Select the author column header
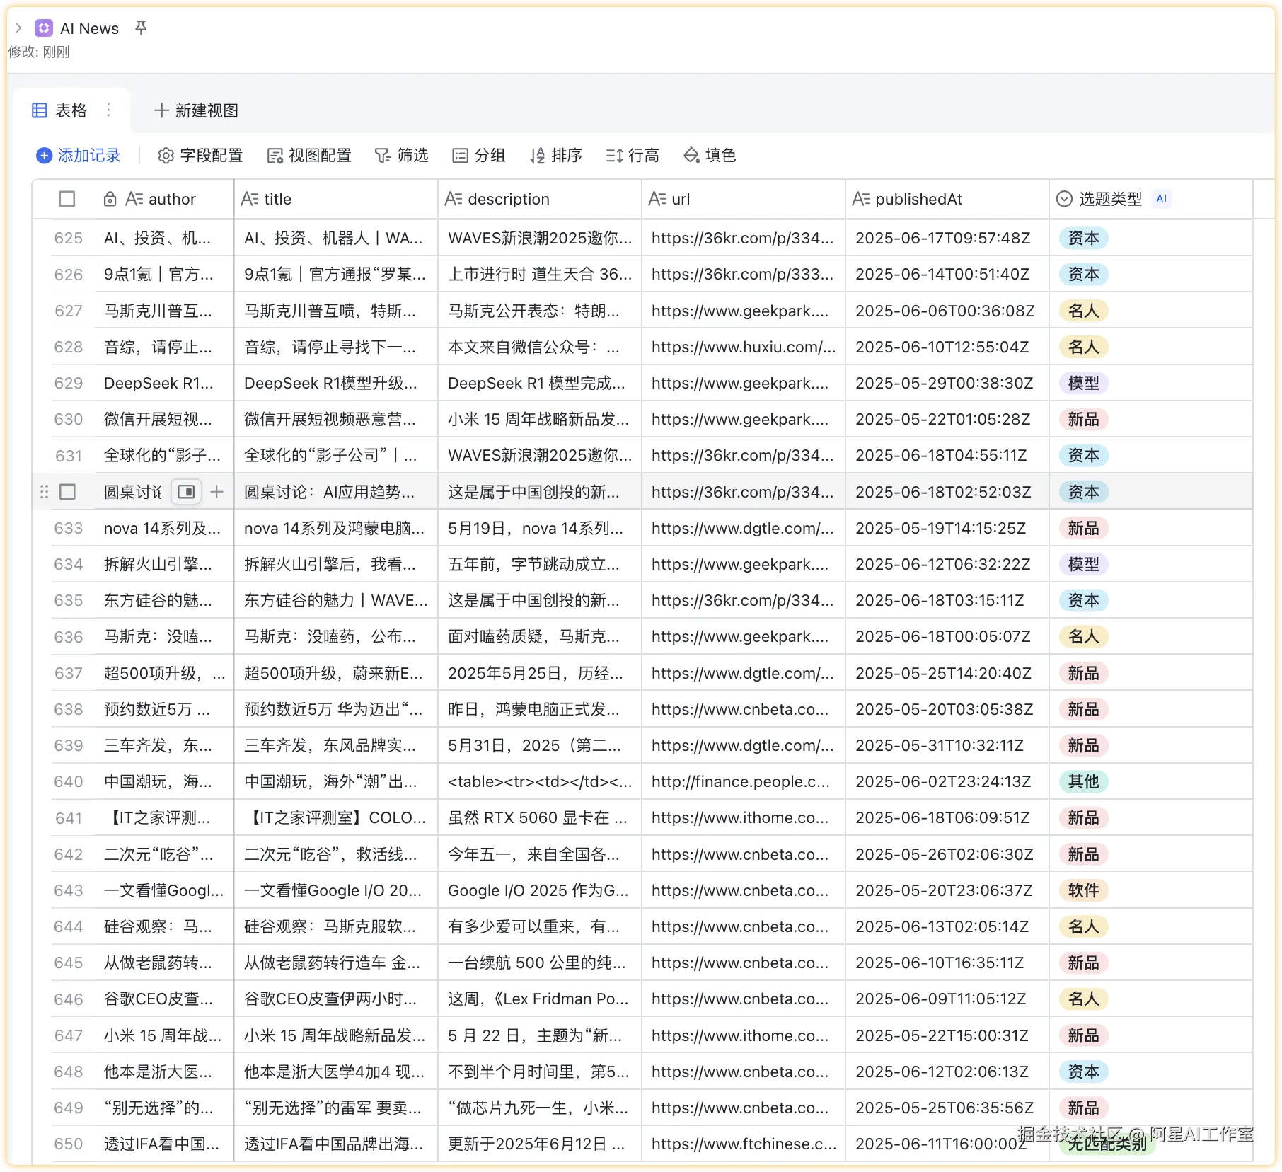The height and width of the screenshot is (1172, 1282). click(163, 199)
